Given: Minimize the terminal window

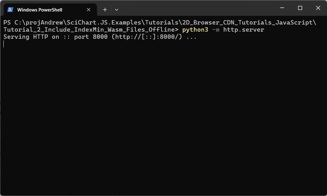Looking at the screenshot, I should (282, 8).
